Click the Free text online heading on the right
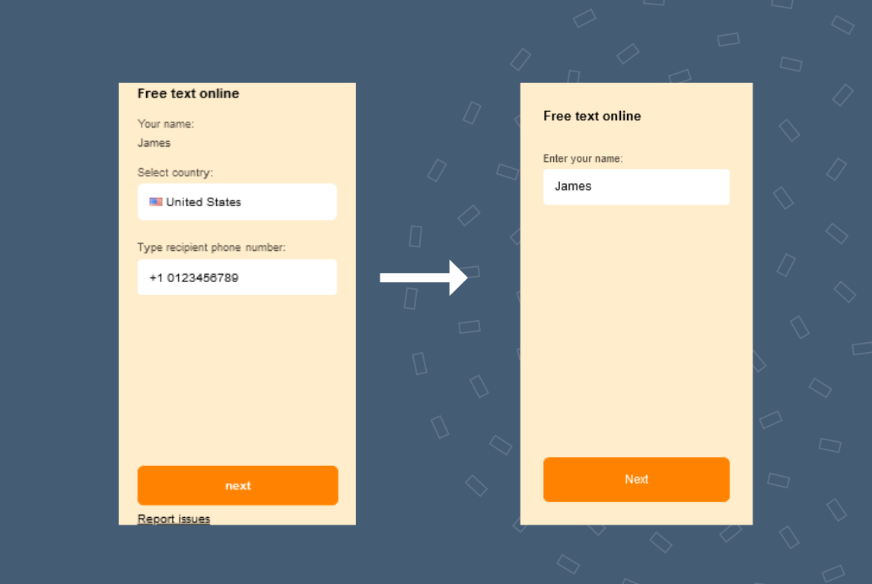Image resolution: width=872 pixels, height=584 pixels. [592, 116]
